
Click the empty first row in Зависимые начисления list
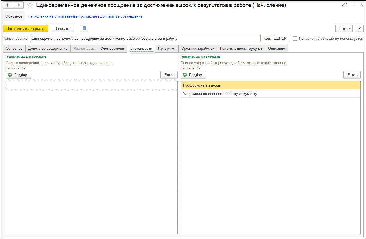92,86
